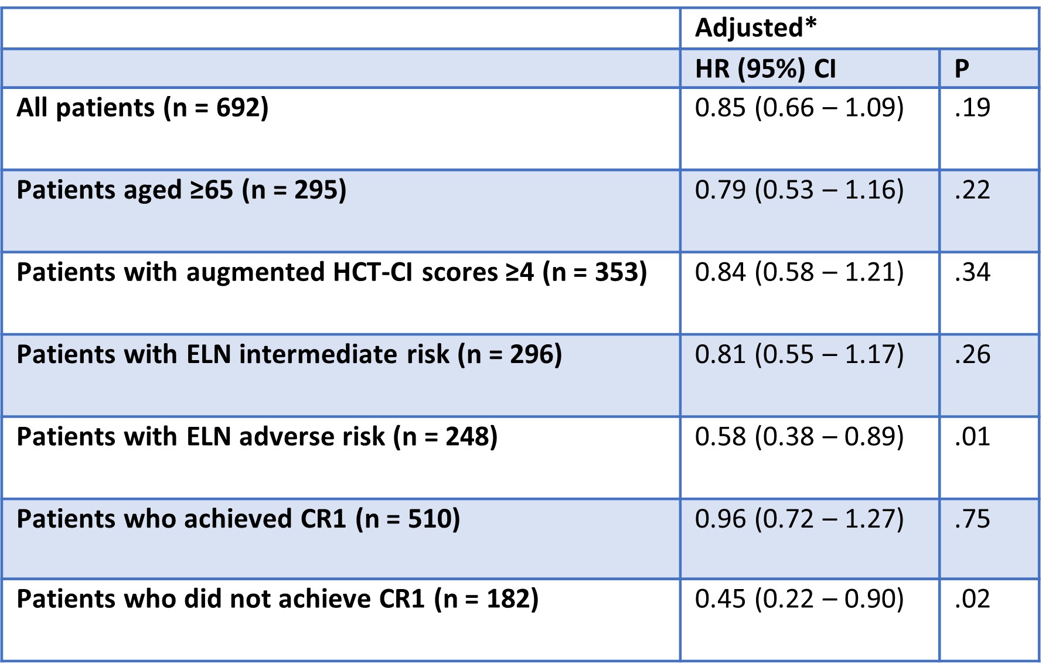This screenshot has height=664, width=1042.
Task: Click the 0.79 (0.53 – 1.16) cell
Action: tap(799, 190)
